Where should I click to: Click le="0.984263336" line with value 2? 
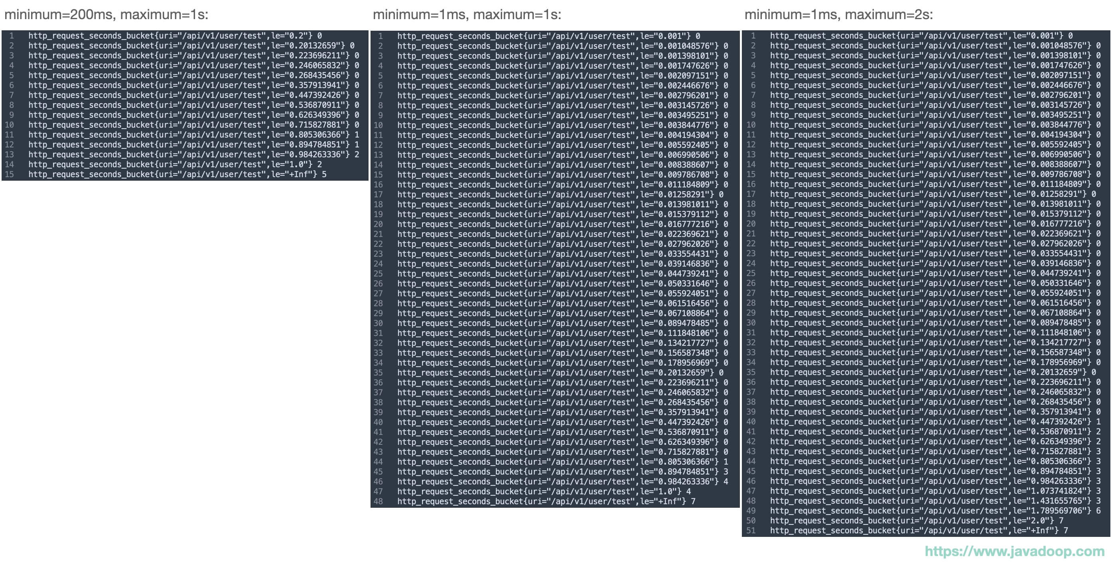tap(193, 155)
